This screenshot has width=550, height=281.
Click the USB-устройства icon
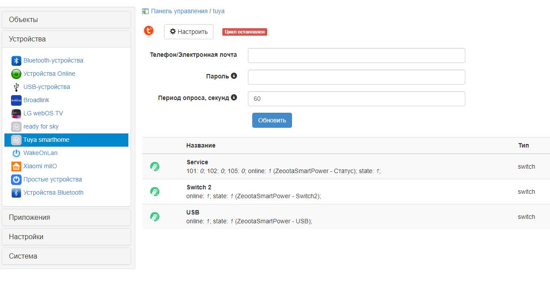tap(16, 87)
